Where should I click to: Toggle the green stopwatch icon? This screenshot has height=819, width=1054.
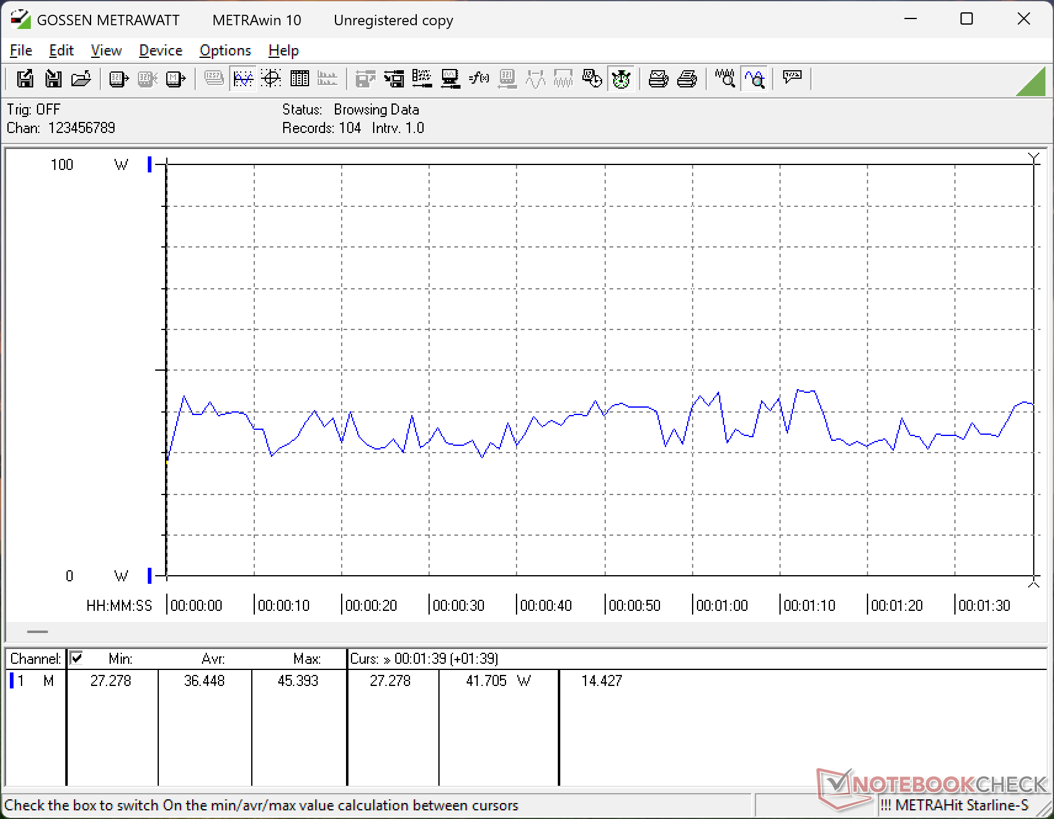pos(621,79)
